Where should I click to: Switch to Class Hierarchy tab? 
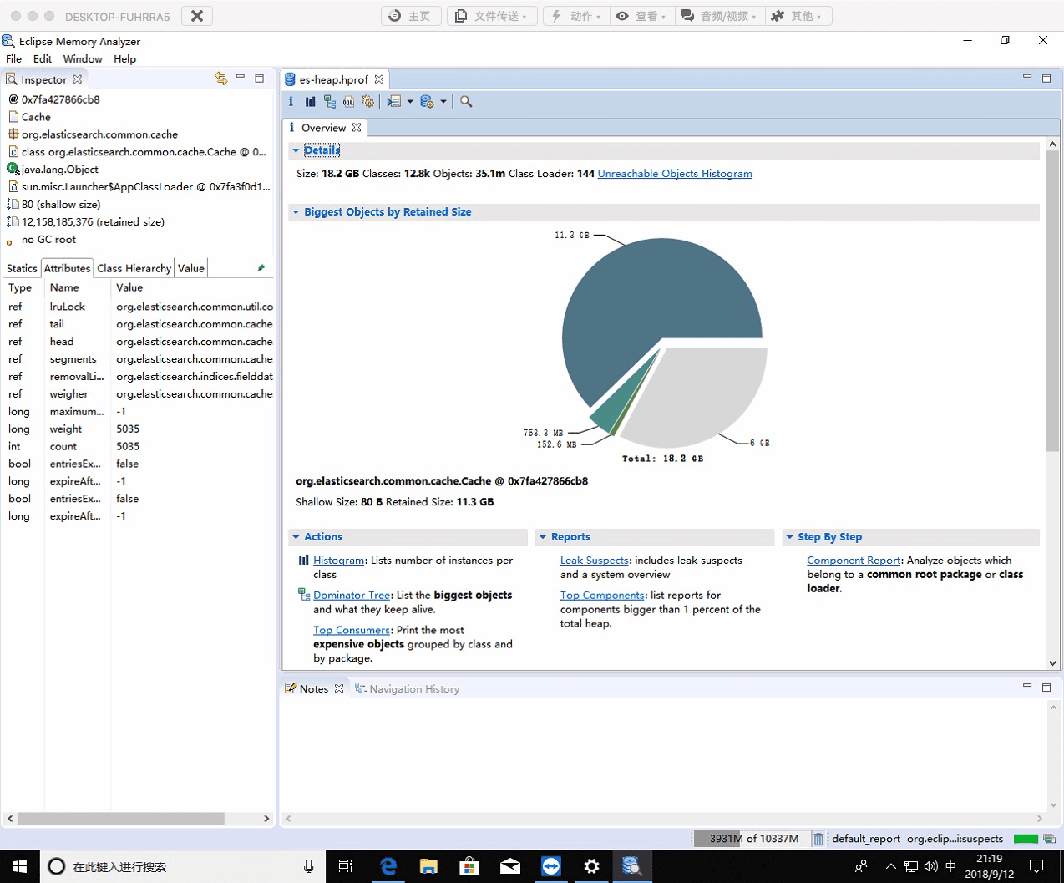[134, 268]
